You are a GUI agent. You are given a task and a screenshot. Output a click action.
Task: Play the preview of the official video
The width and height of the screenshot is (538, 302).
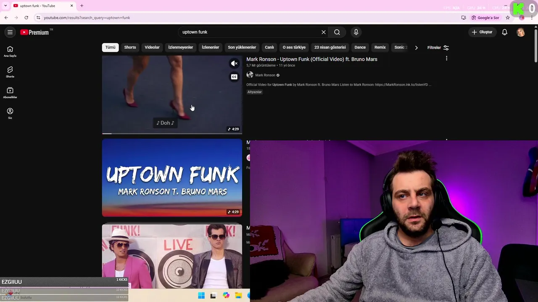[172, 94]
